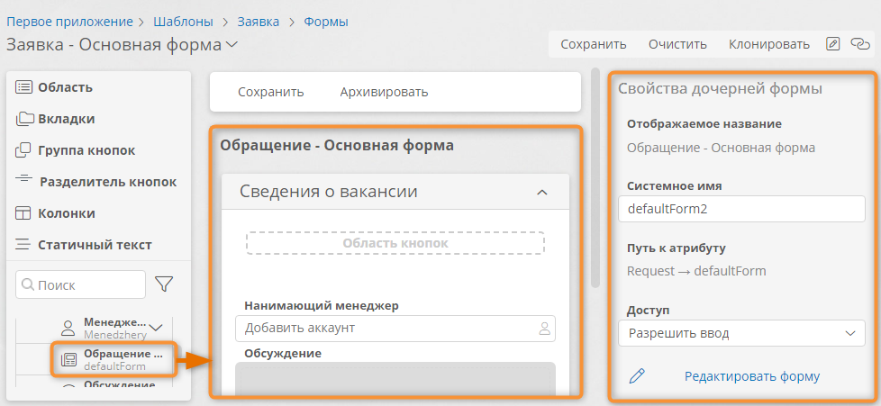Go to Шаблоны breadcrumb
881x406 pixels.
click(x=183, y=22)
